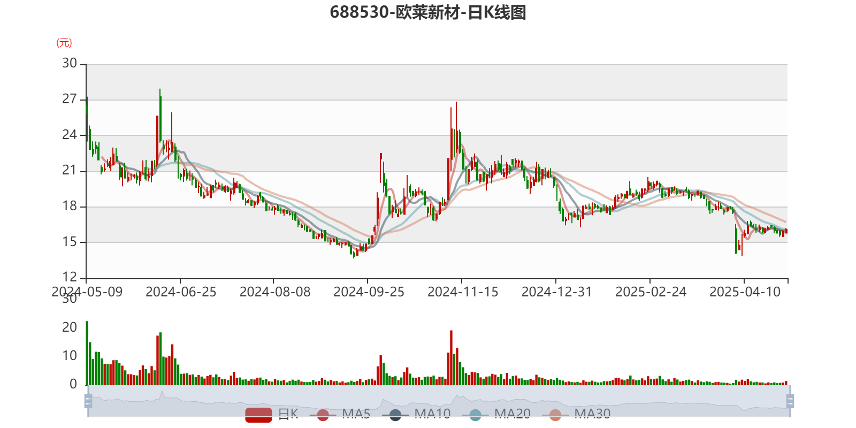Click the data zoom range bar center
Screen dimensions: 856x428
point(439,401)
